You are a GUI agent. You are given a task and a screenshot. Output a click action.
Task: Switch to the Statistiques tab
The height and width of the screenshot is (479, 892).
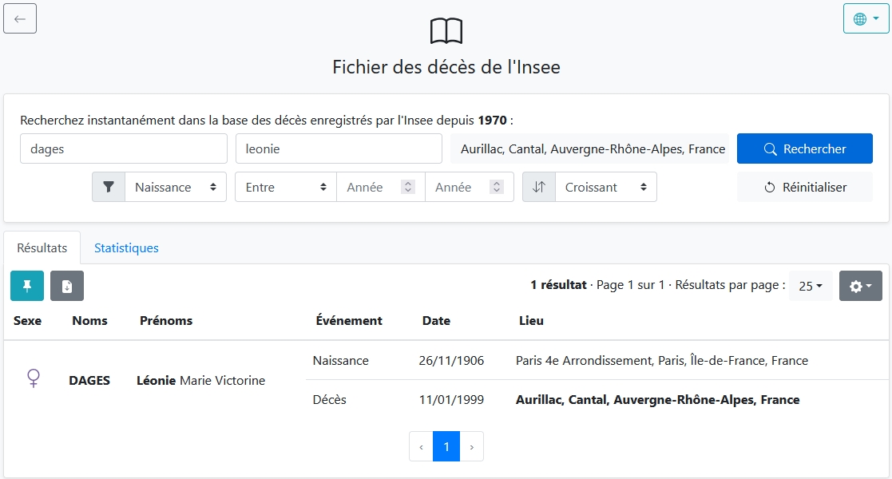pyautogui.click(x=126, y=247)
